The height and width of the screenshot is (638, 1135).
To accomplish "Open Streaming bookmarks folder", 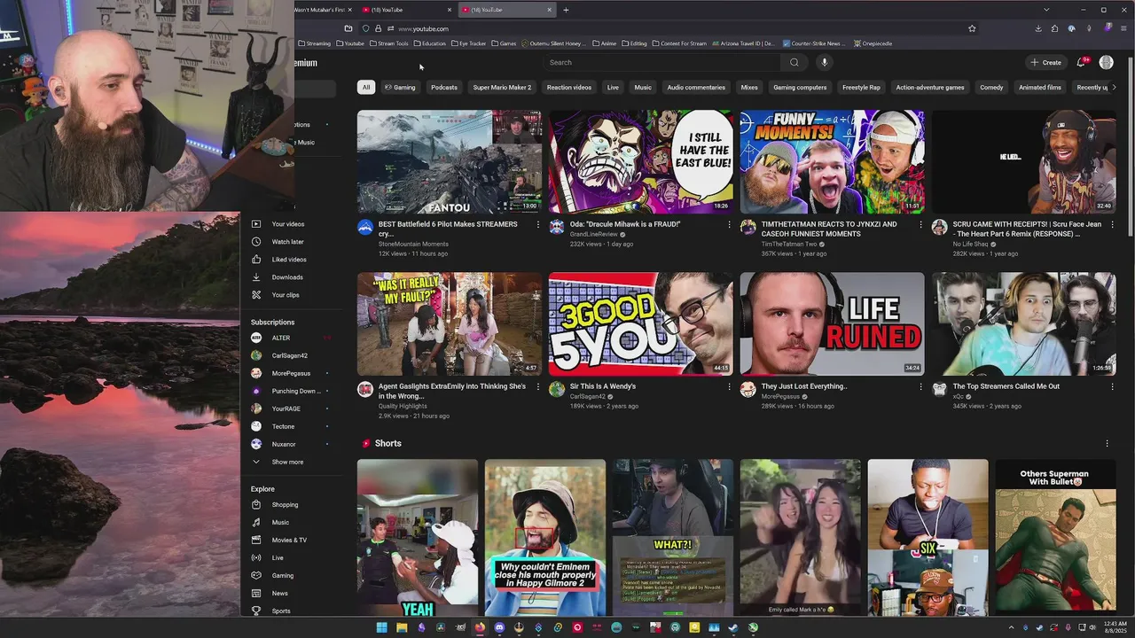I will [314, 43].
